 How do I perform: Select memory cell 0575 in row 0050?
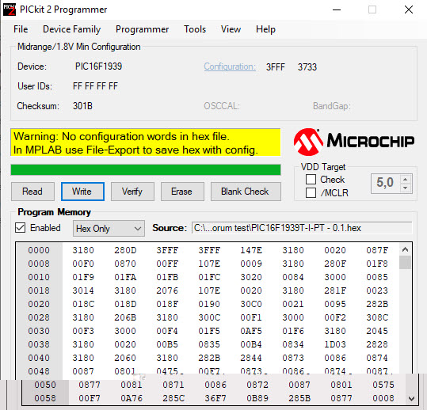383,385
